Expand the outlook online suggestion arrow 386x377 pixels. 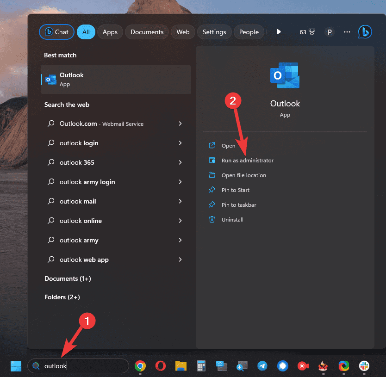tap(180, 221)
